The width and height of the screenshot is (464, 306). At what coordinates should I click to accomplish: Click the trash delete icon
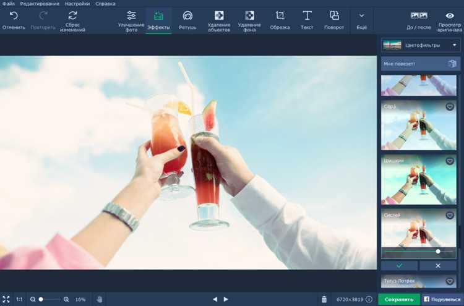pyautogui.click(x=324, y=299)
